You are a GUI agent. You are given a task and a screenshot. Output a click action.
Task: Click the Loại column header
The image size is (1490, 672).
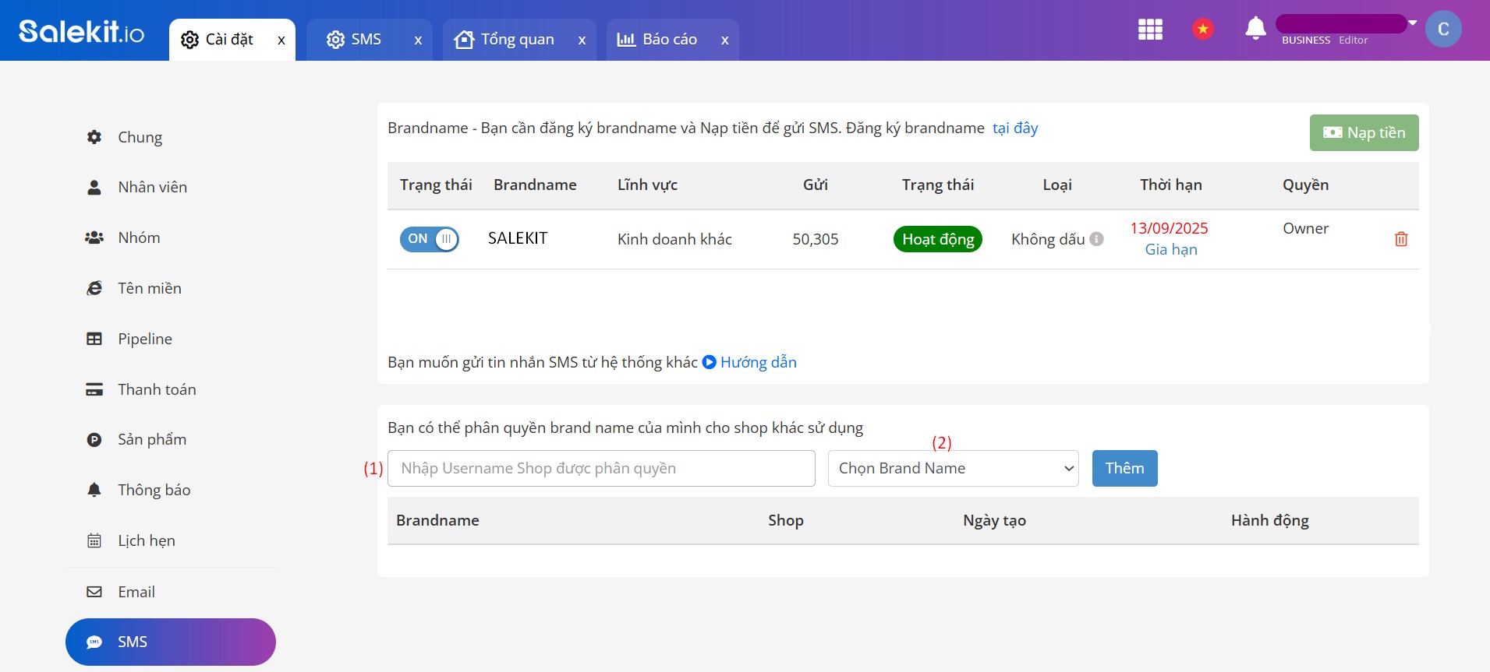[1057, 185]
